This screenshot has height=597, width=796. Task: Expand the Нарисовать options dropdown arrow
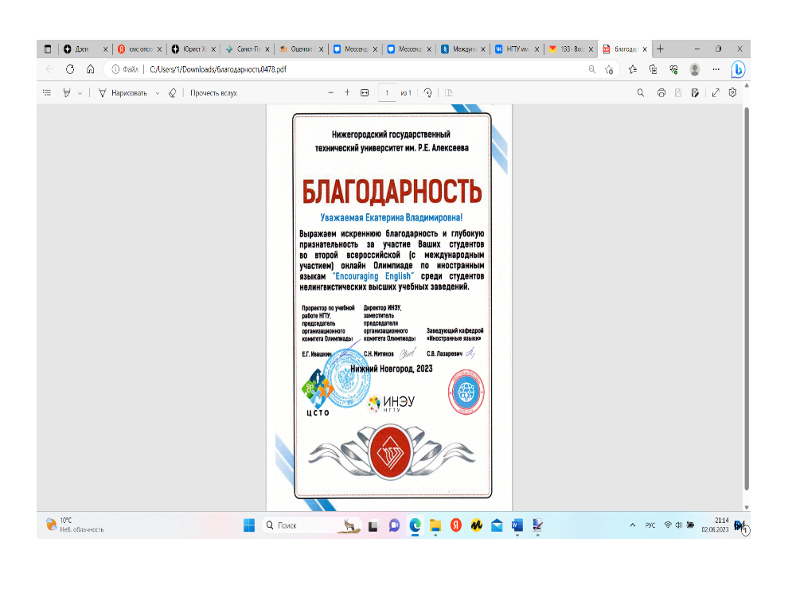pos(158,93)
